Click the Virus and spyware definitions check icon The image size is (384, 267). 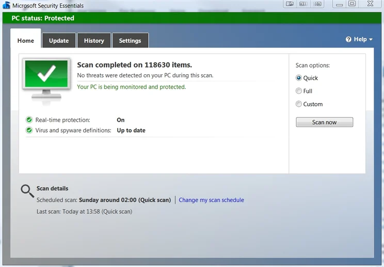29,130
